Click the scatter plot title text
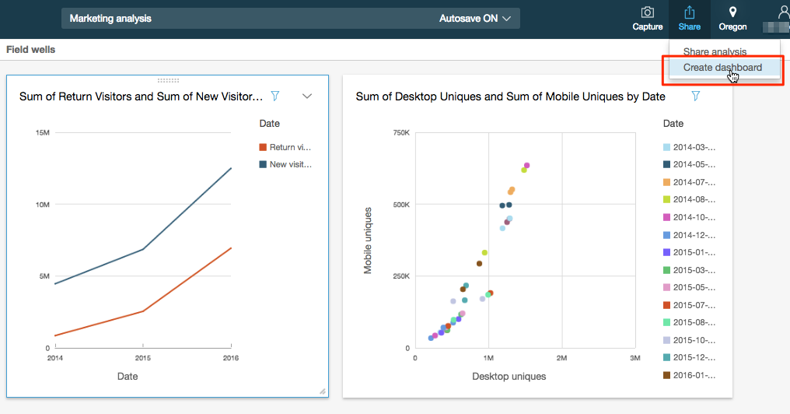Viewport: 790px width, 414px height. click(x=510, y=96)
